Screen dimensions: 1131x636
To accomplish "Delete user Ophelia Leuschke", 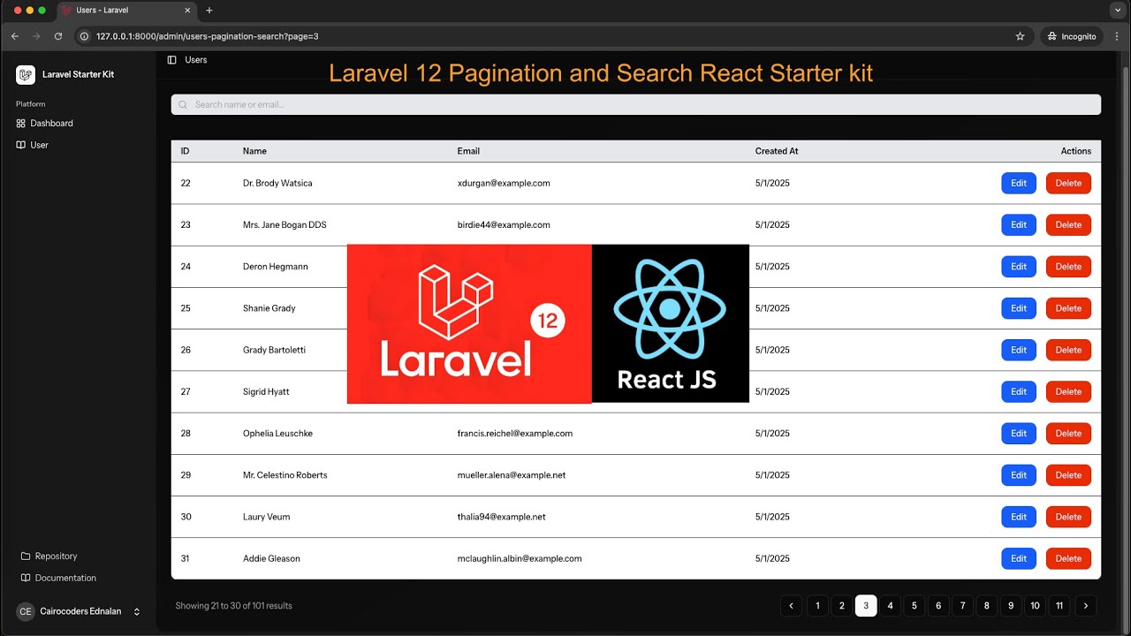I will coord(1068,434).
